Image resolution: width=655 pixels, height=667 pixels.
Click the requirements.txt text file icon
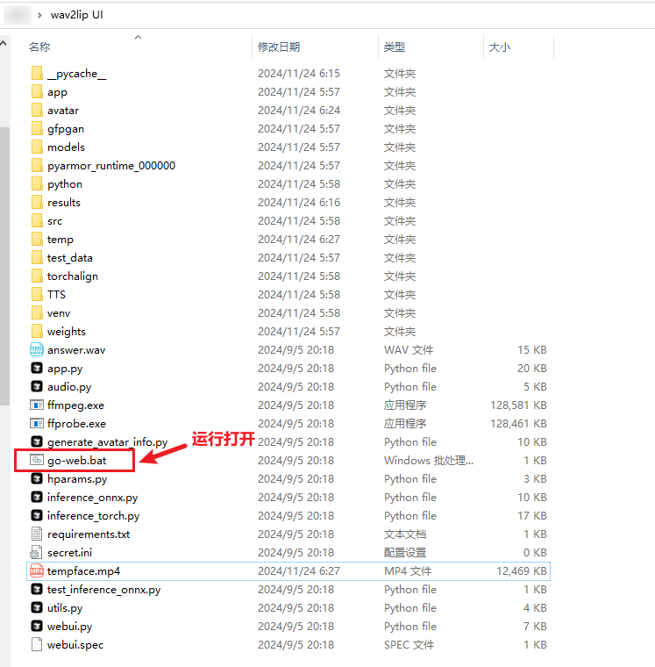(x=37, y=534)
